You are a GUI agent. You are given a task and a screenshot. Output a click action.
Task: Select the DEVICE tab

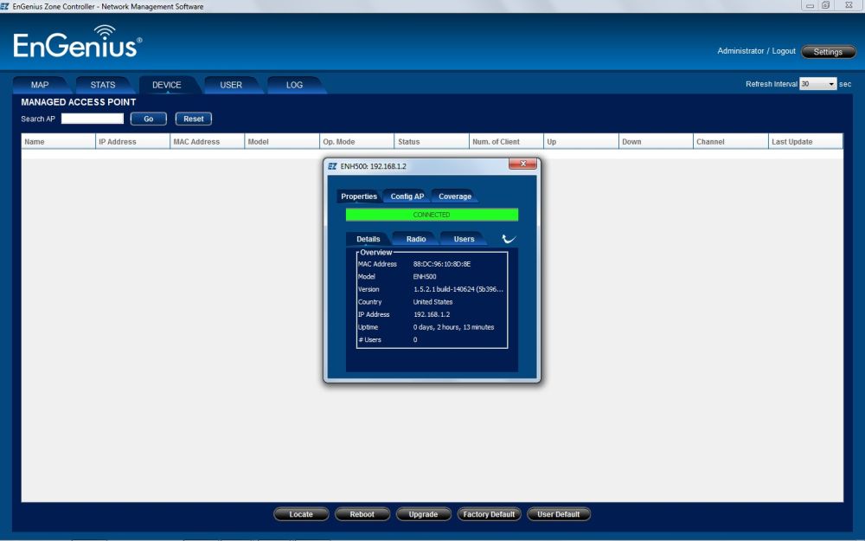point(167,85)
